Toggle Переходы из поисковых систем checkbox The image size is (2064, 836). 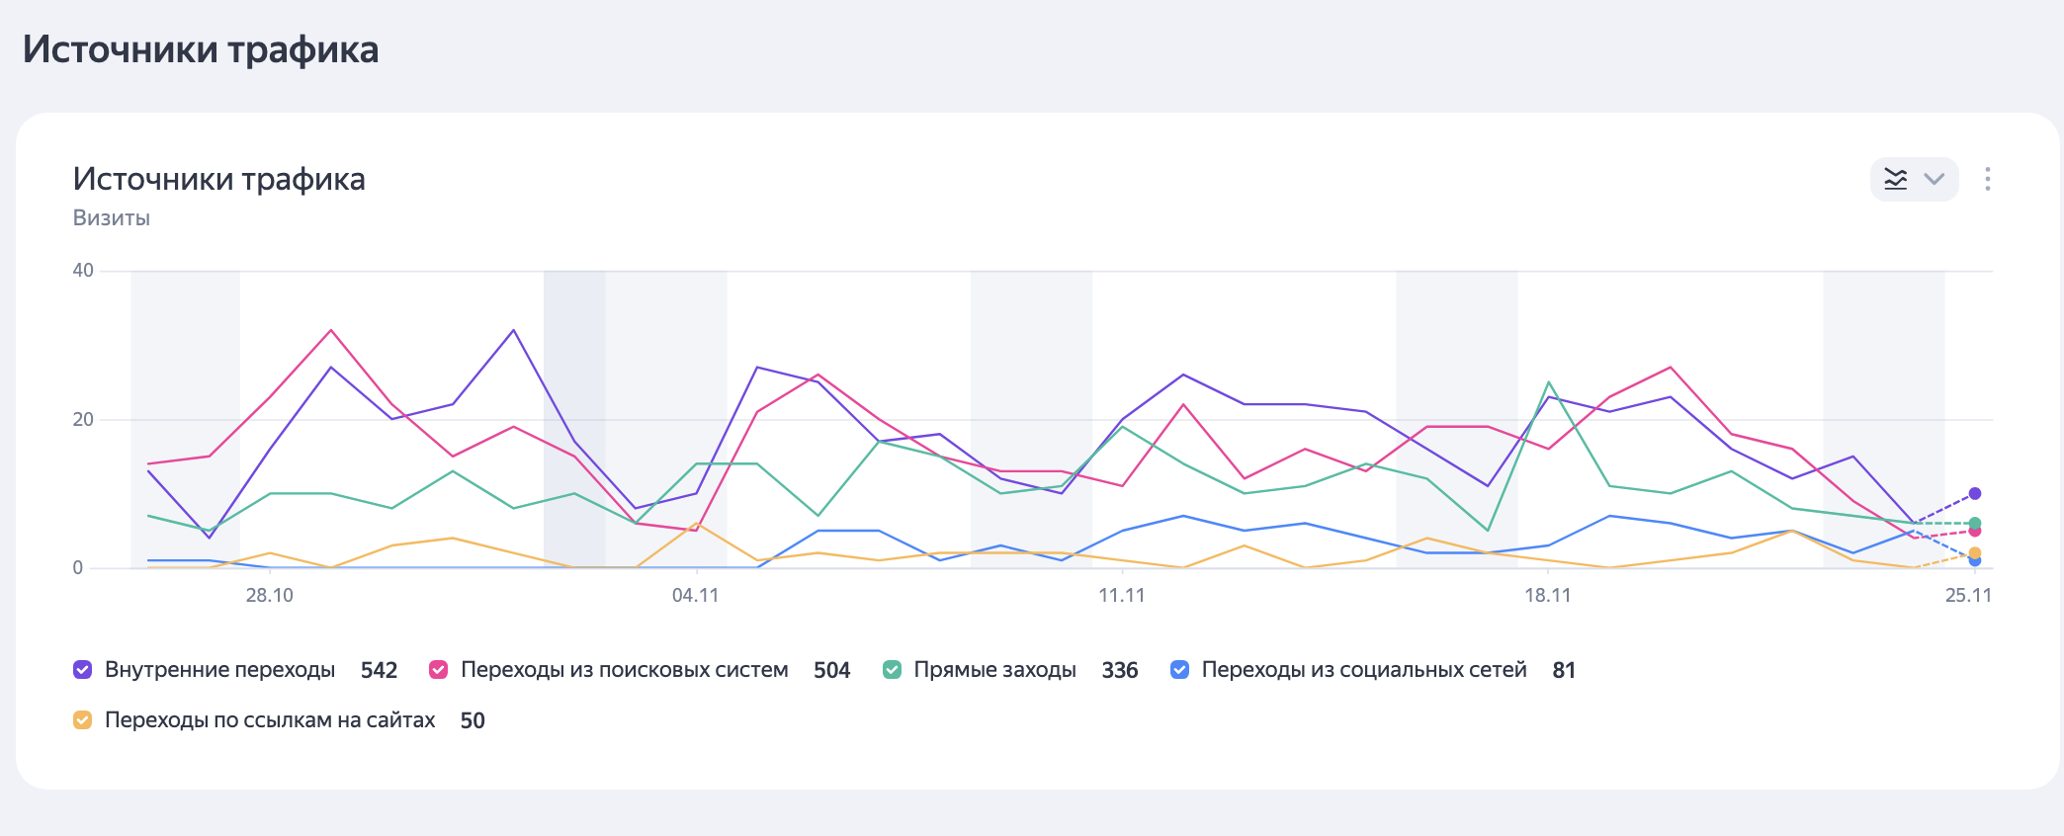[x=439, y=670]
